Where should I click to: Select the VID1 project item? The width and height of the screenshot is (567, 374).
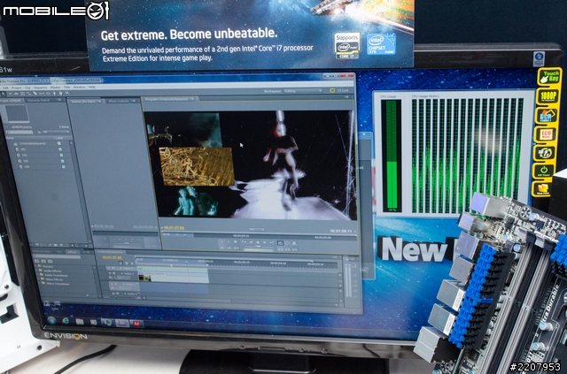tap(21, 149)
